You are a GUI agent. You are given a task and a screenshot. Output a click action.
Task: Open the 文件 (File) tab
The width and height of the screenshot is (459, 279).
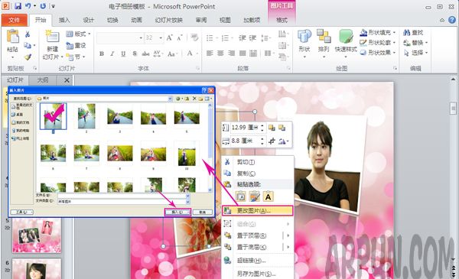tap(15, 20)
